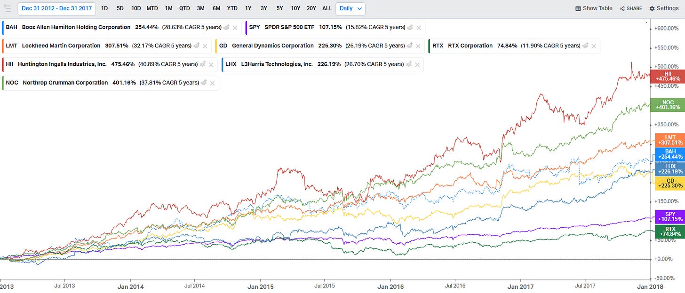Click the BAH +254.44% blue end label
Viewport: 685px width, 293px height.
tap(669, 154)
